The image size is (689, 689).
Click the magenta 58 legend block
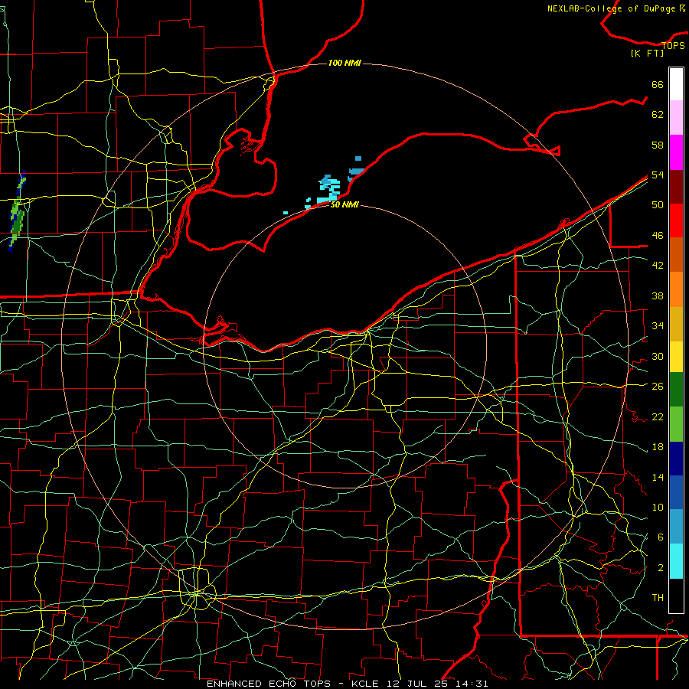tap(676, 152)
